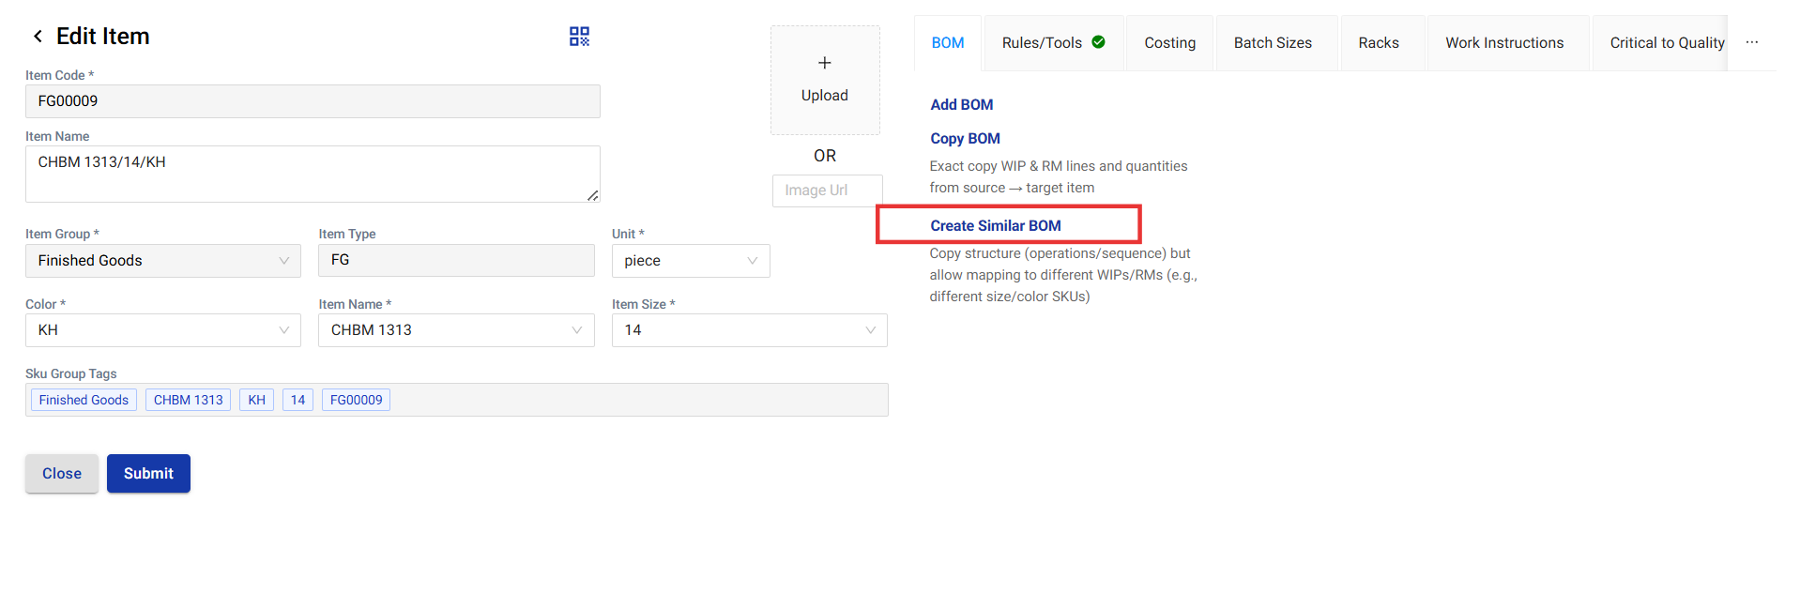
Task: Click the back arrow beside Edit Item
Action: point(38,37)
